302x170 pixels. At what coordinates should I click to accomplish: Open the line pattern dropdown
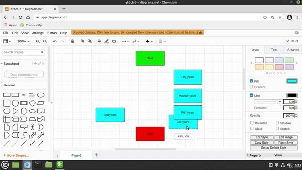(268, 102)
